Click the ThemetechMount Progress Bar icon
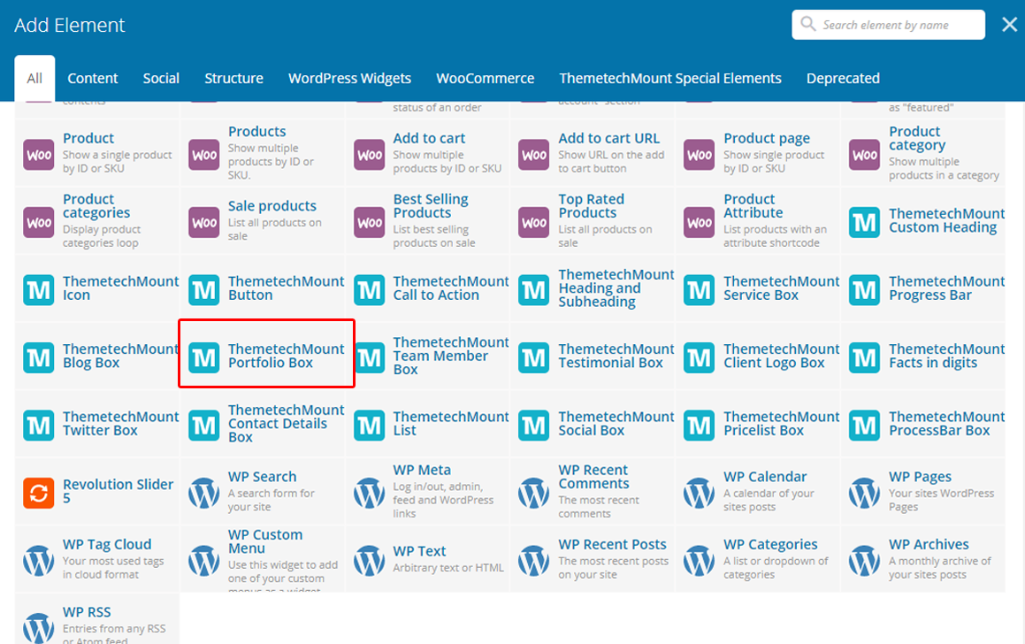Viewport: 1025px width, 644px height. click(x=865, y=289)
